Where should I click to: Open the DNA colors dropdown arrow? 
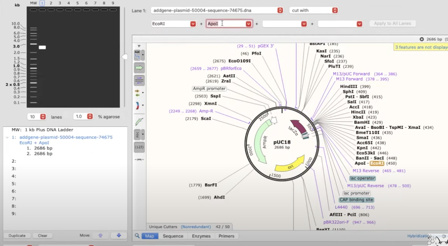(143, 106)
